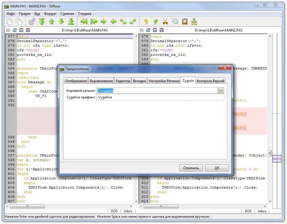Click the copy toolbar icon
This screenshot has height=224, width=287.
click(x=175, y=21)
